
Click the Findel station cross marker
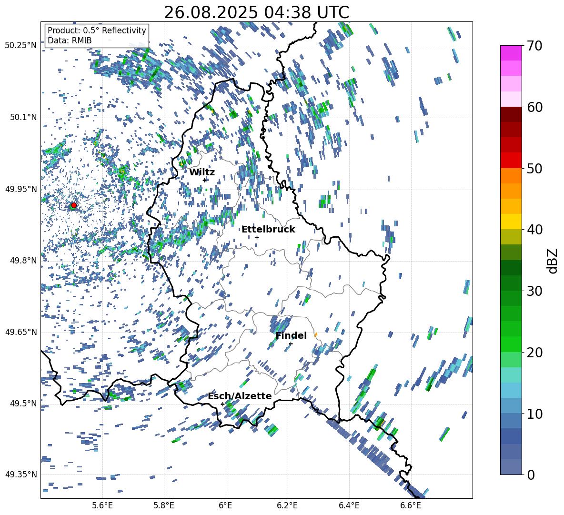291,344
